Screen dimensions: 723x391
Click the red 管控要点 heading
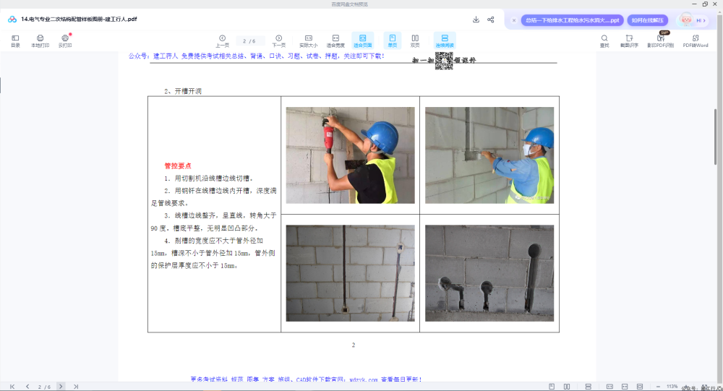(x=178, y=166)
